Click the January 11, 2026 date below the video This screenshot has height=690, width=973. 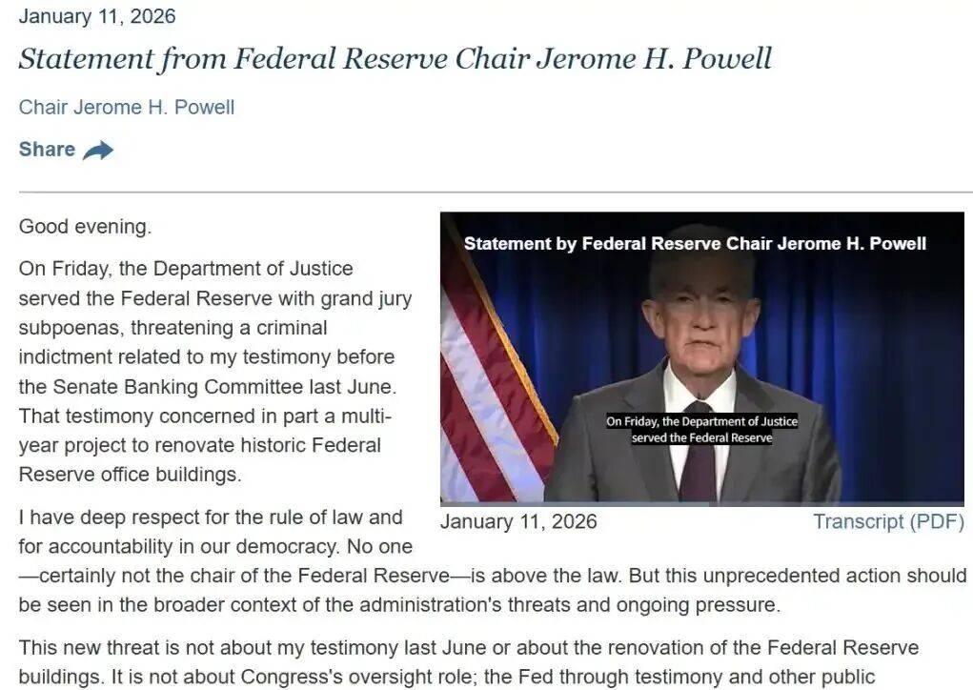pos(518,522)
